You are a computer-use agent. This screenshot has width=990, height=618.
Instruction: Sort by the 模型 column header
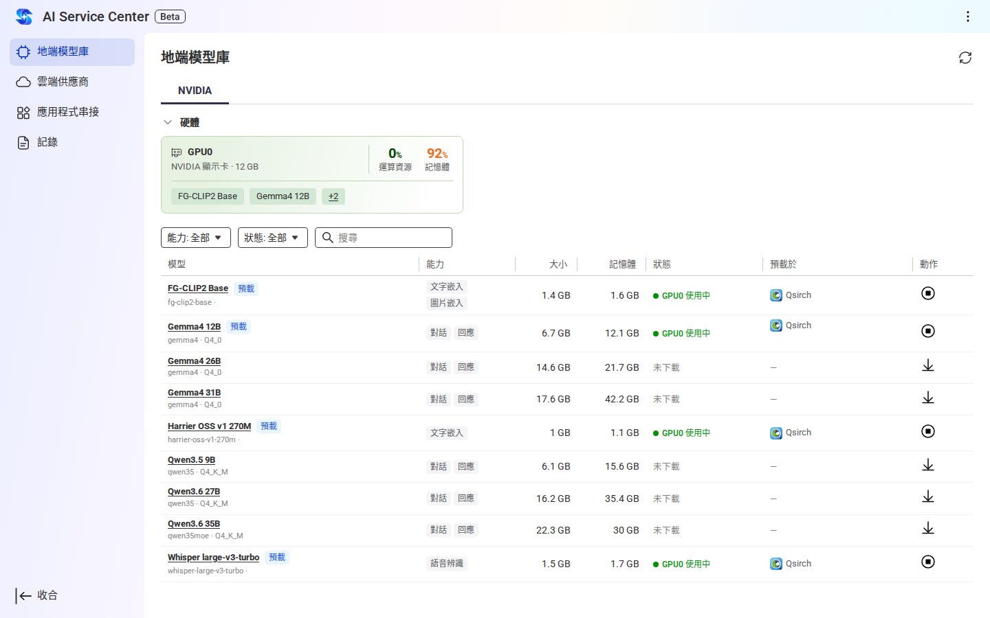177,264
